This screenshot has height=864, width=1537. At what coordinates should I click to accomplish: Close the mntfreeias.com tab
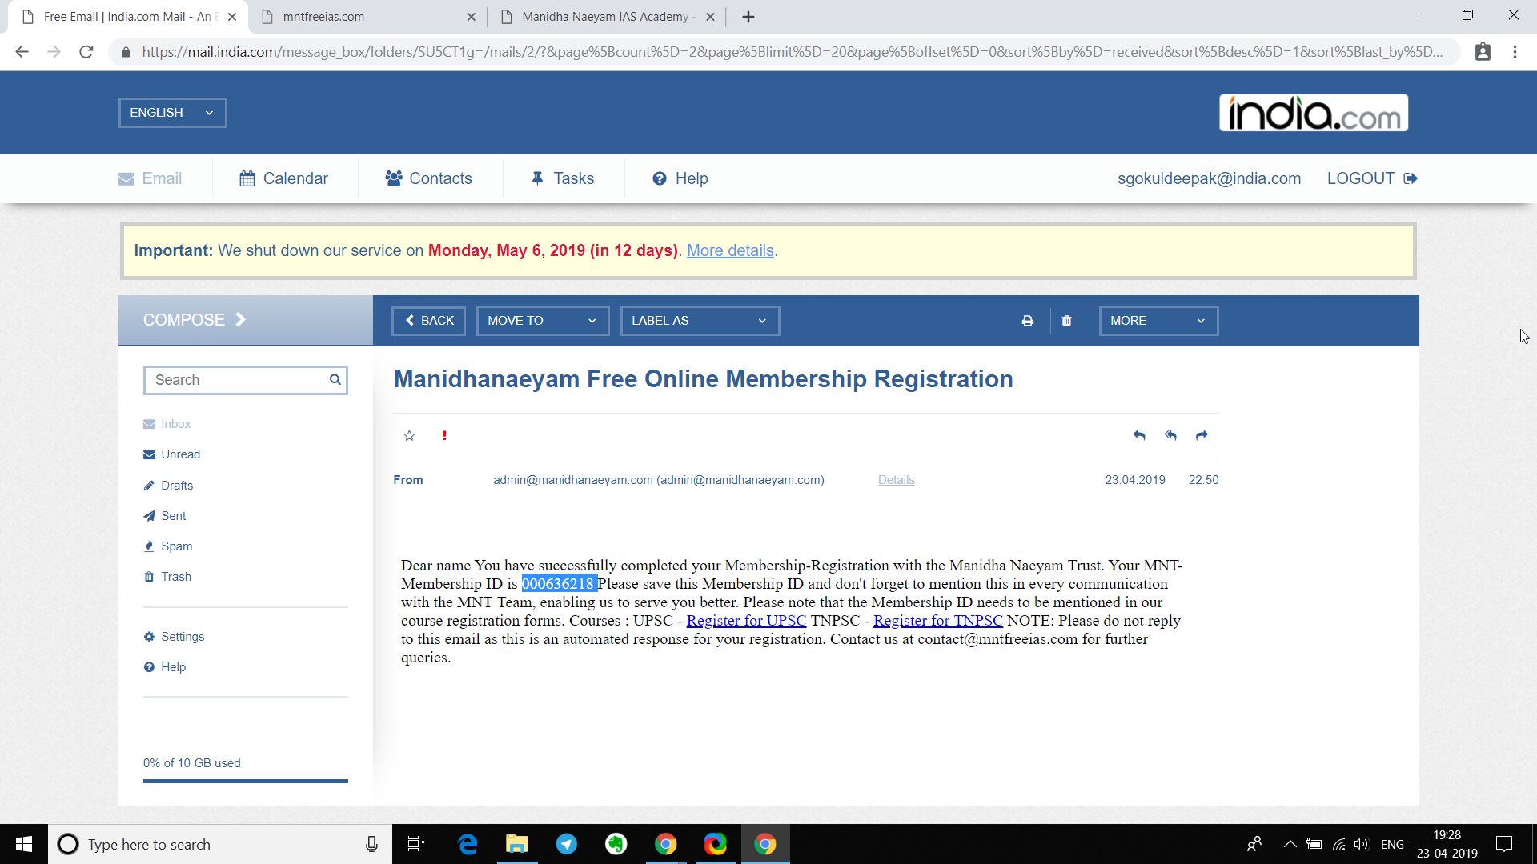click(471, 17)
